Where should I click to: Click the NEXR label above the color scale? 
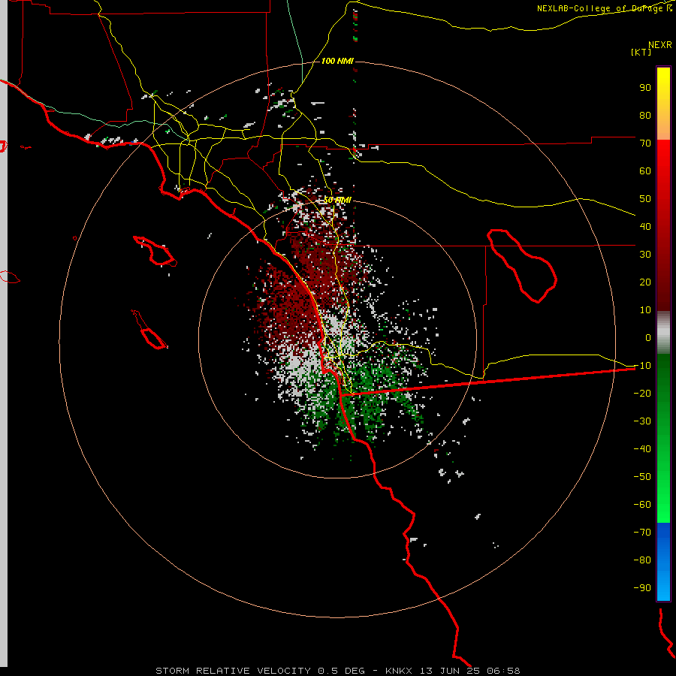tap(660, 45)
